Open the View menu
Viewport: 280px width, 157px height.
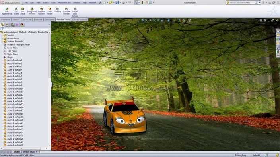pos(38,2)
